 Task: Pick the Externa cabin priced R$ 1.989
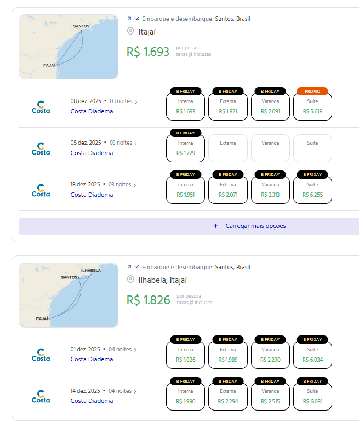228,355
